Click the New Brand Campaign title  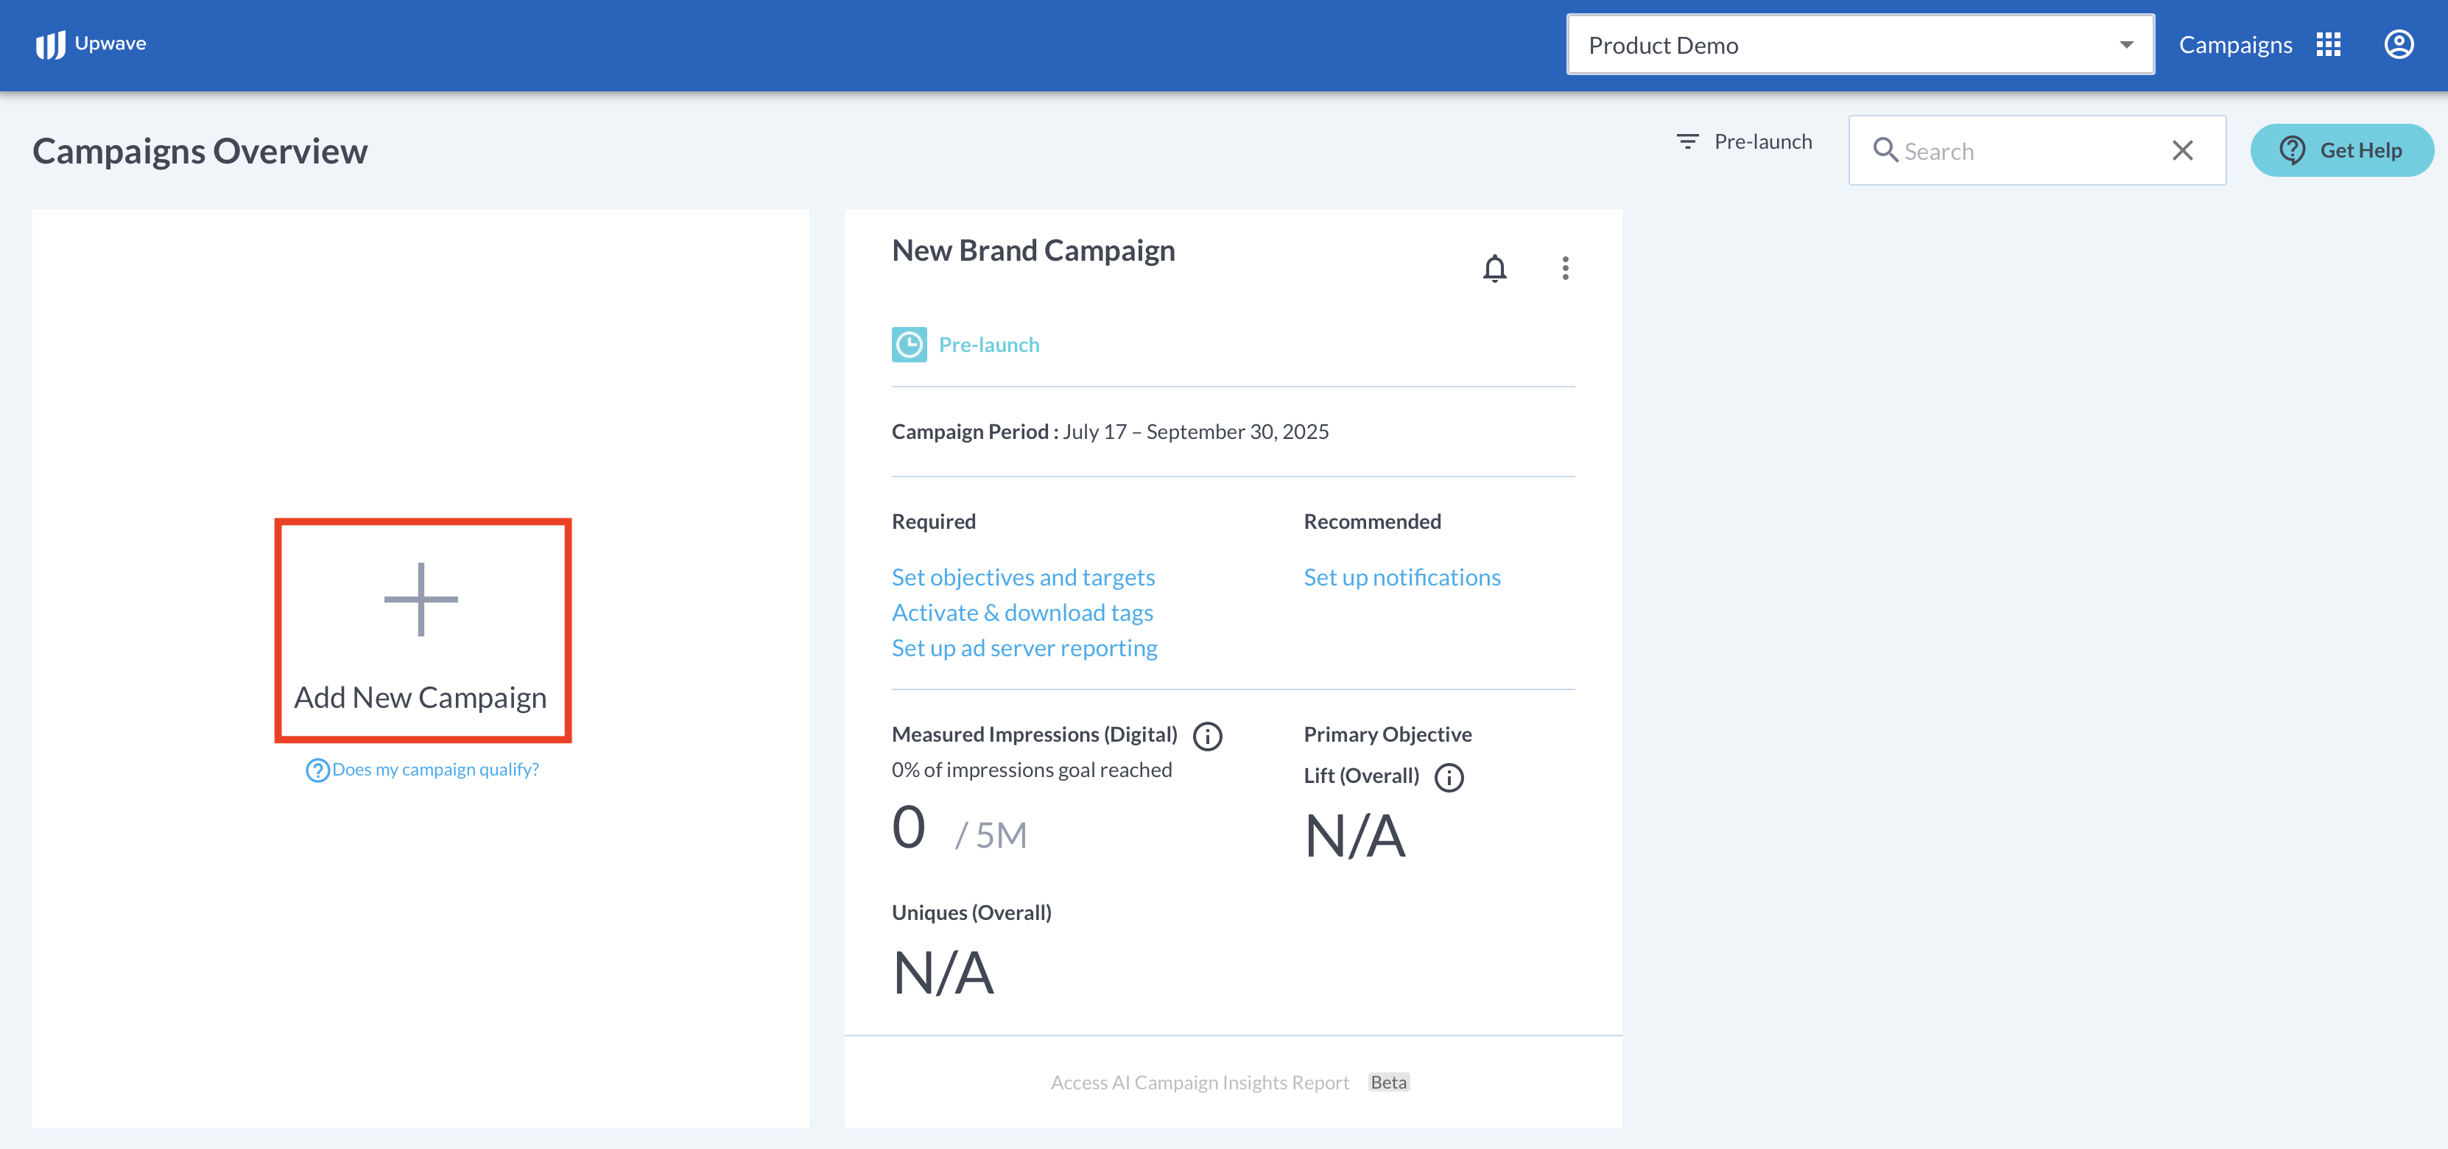point(1033,250)
